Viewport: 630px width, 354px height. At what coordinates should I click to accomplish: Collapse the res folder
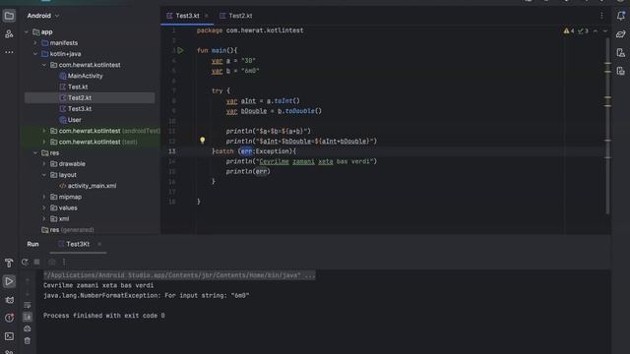35,153
